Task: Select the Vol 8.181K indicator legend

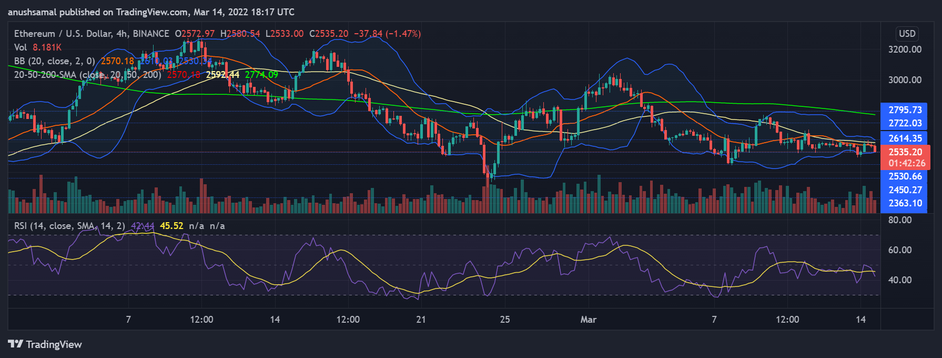Action: point(37,47)
